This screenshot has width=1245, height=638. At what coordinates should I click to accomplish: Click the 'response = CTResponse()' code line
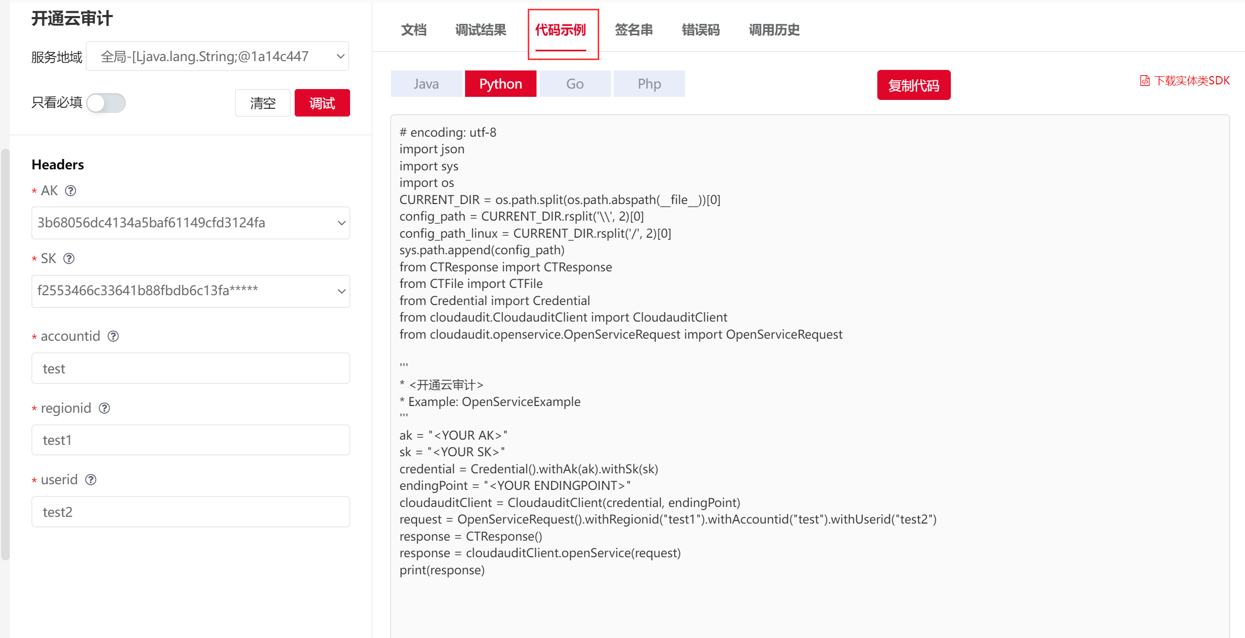[471, 536]
